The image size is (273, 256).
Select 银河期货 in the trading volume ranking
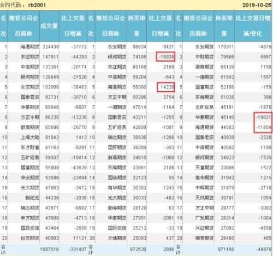click(30, 77)
